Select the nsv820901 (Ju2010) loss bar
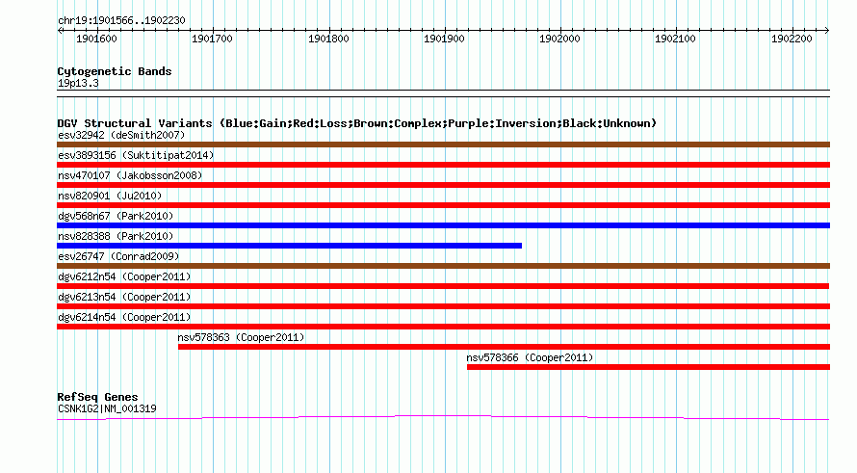 [443, 205]
